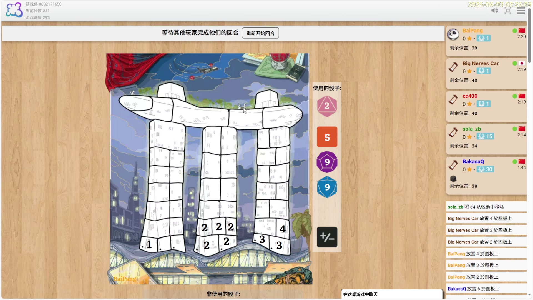Select the pink d8 die showing 2
The height and width of the screenshot is (300, 533).
[327, 106]
